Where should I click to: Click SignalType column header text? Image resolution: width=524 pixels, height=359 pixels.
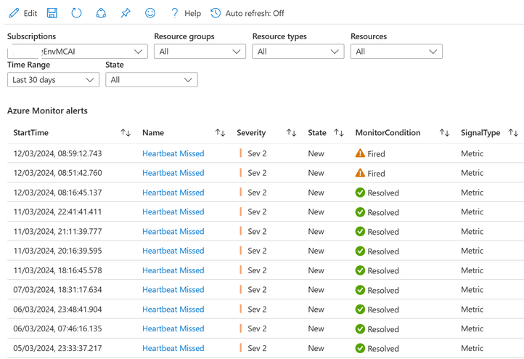tap(480, 133)
